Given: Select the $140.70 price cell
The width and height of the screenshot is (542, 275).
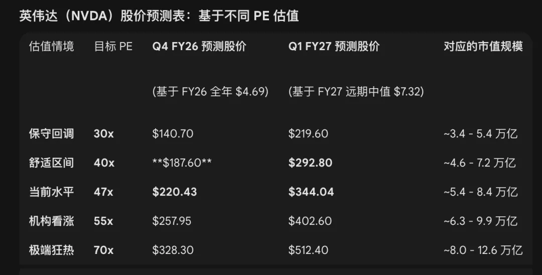Looking at the screenshot, I should [x=173, y=134].
